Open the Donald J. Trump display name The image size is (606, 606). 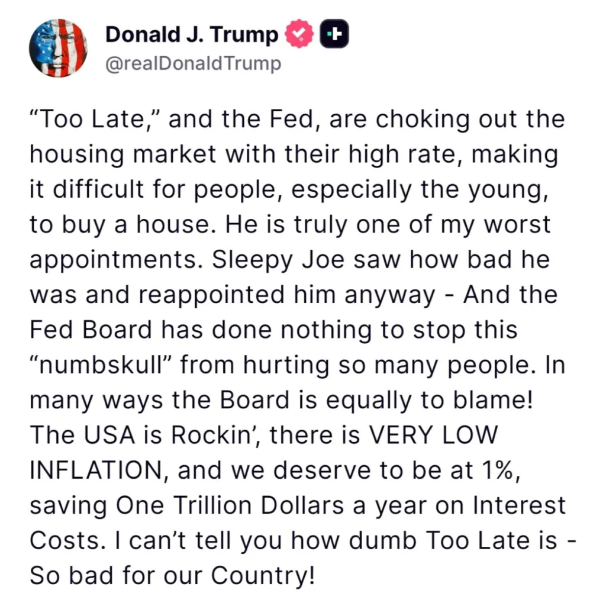192,35
